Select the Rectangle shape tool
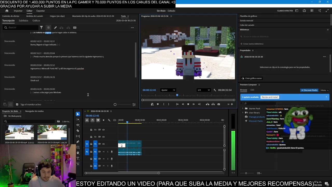 (78, 147)
